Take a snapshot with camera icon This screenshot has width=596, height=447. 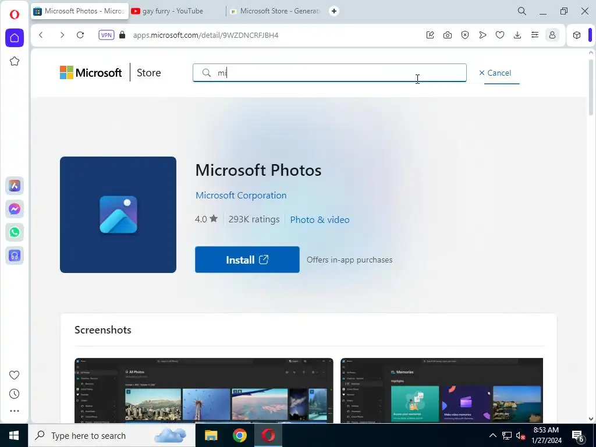[448, 35]
